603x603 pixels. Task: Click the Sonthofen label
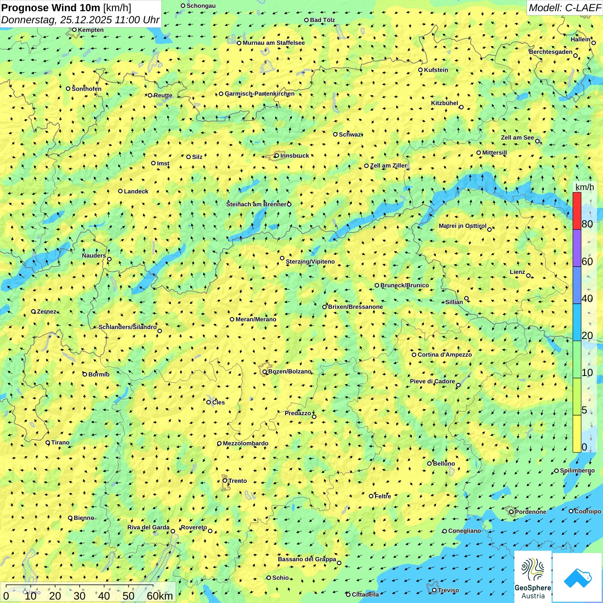point(87,89)
